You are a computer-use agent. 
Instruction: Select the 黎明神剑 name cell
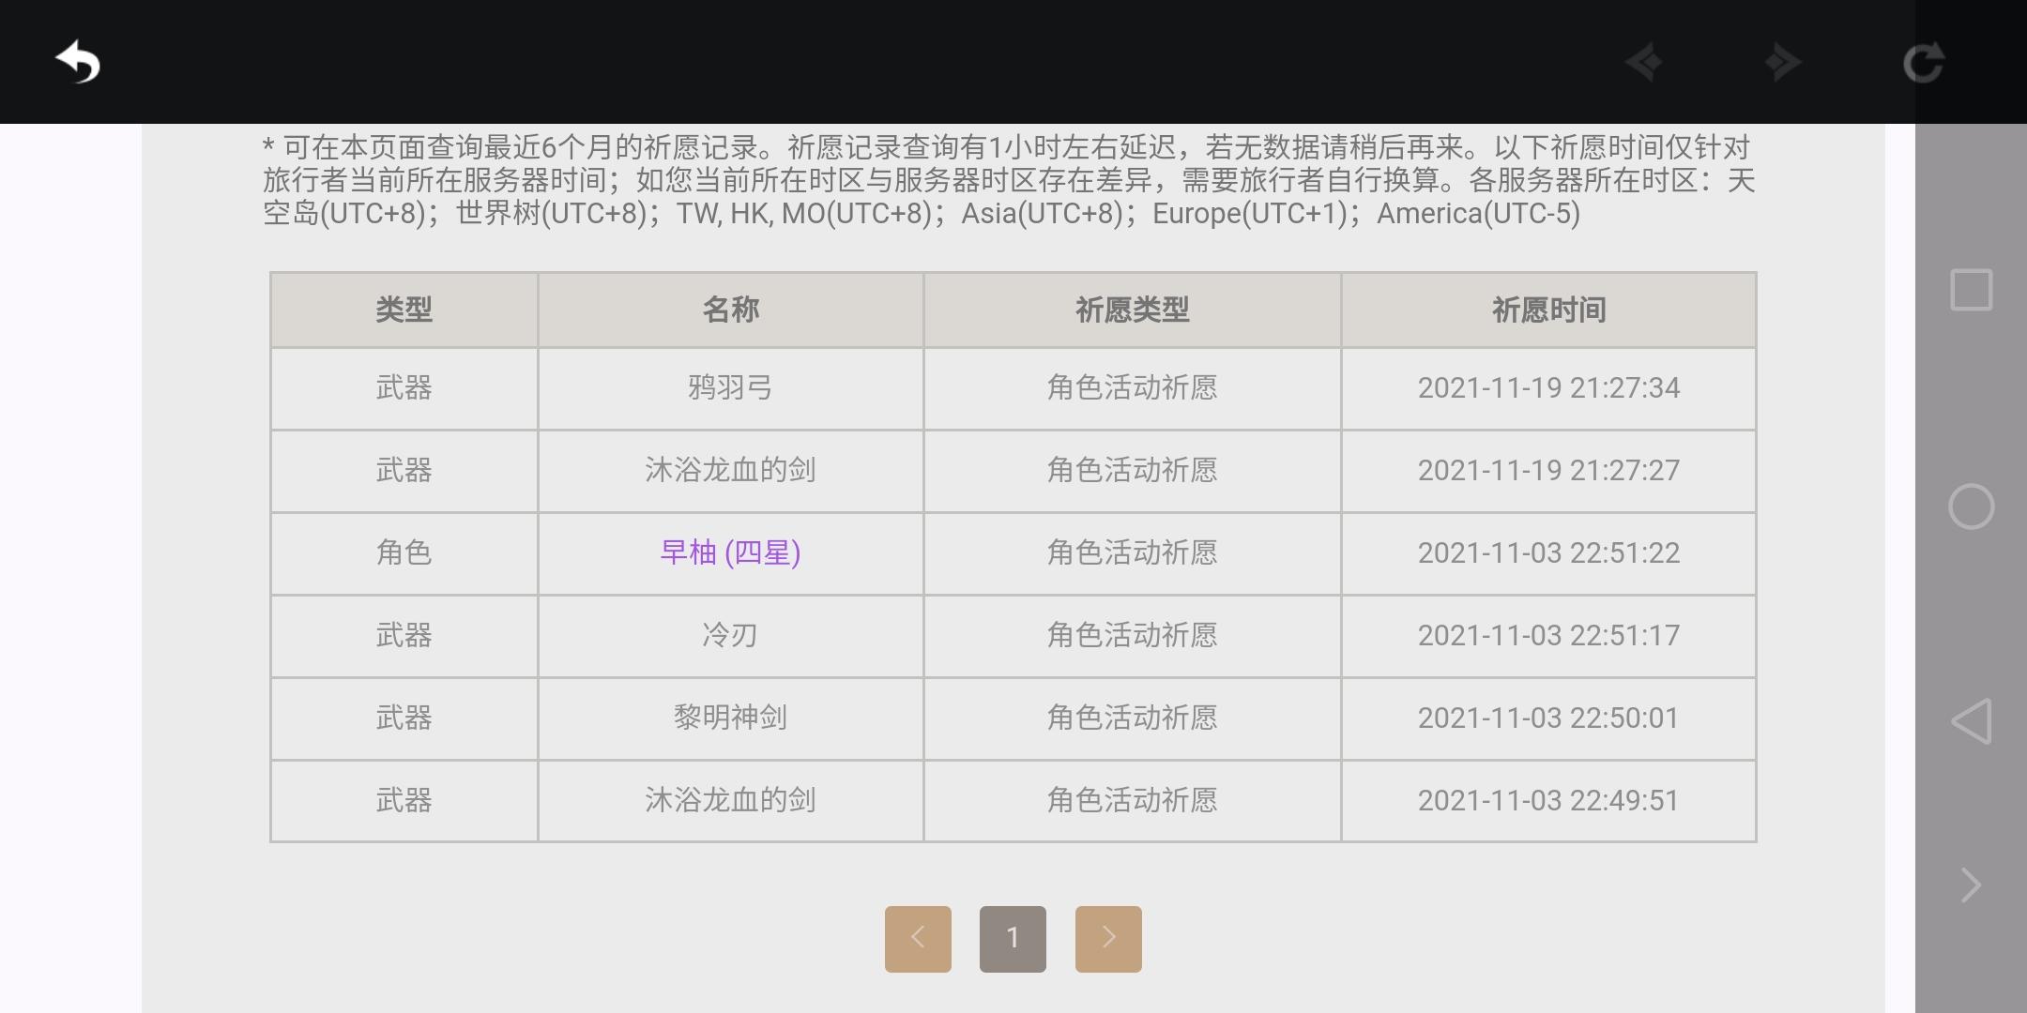pyautogui.click(x=731, y=718)
